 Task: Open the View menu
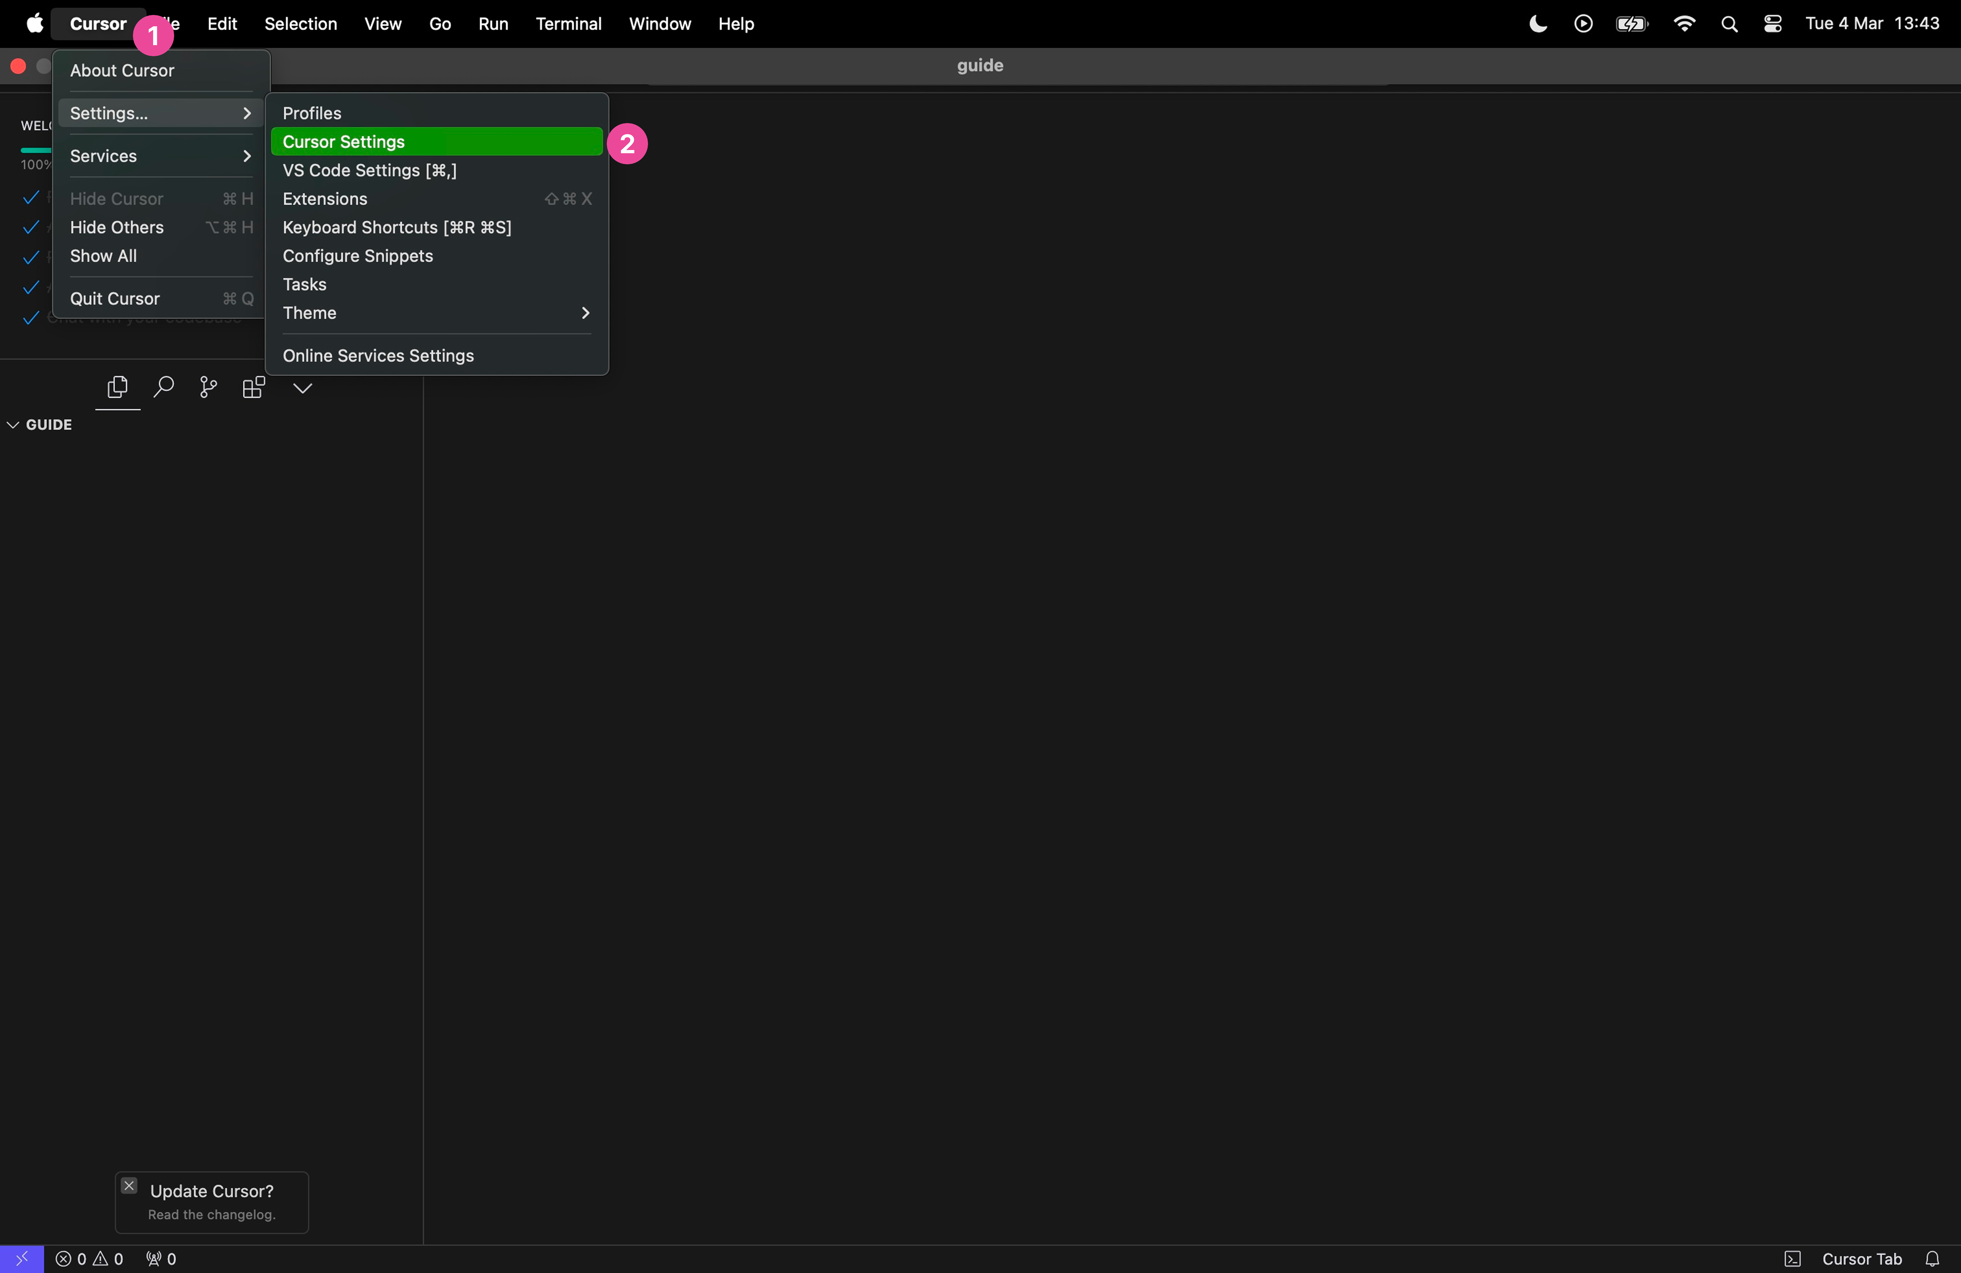383,24
